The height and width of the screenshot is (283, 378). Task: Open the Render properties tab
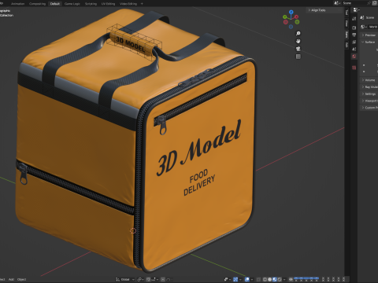coord(354,28)
